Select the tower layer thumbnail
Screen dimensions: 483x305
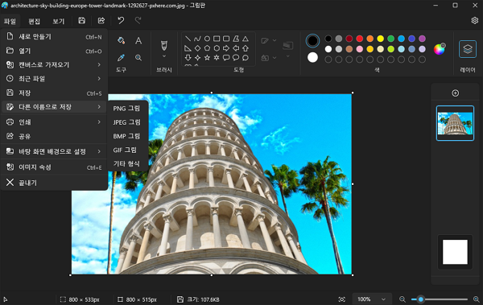pos(455,123)
